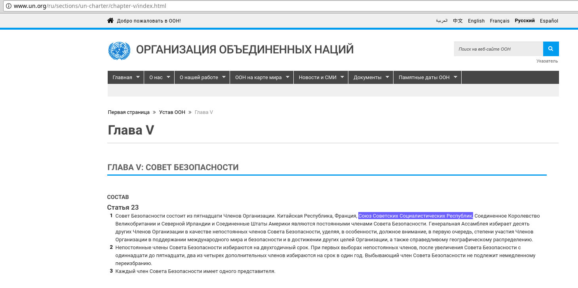Switch the site language to Français
Image resolution: width=578 pixels, height=288 pixels.
pos(500,21)
